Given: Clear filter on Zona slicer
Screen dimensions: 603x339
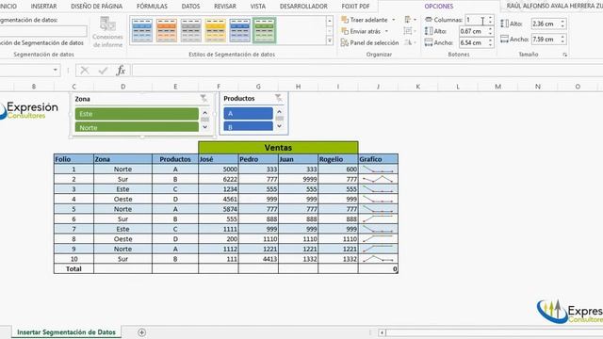Looking at the screenshot, I should coord(204,99).
